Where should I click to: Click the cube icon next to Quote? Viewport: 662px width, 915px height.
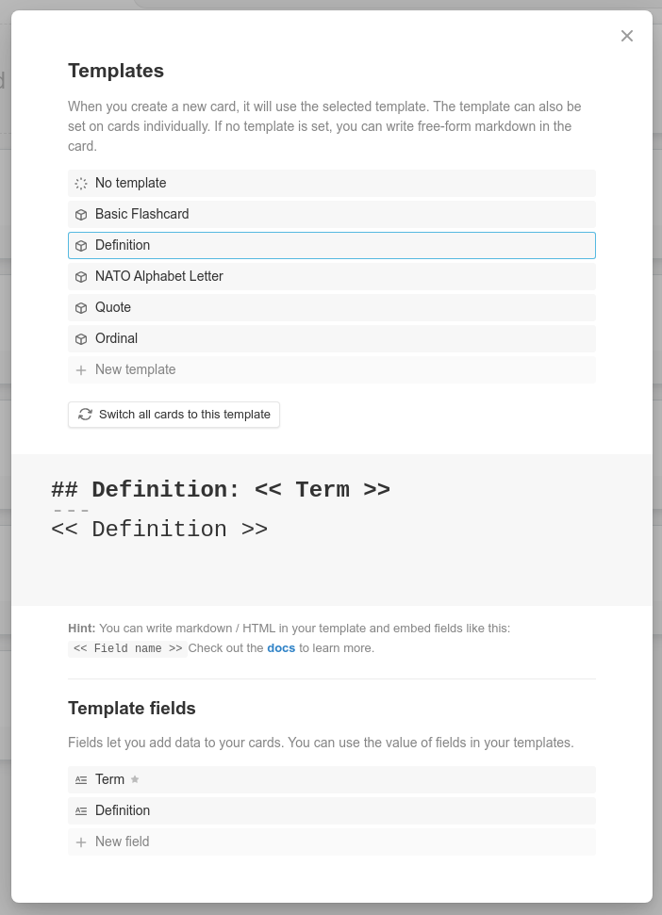(x=81, y=308)
